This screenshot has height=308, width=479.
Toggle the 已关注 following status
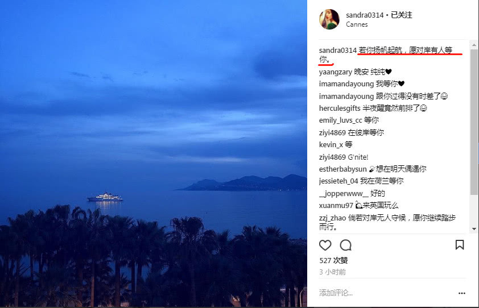tap(402, 15)
